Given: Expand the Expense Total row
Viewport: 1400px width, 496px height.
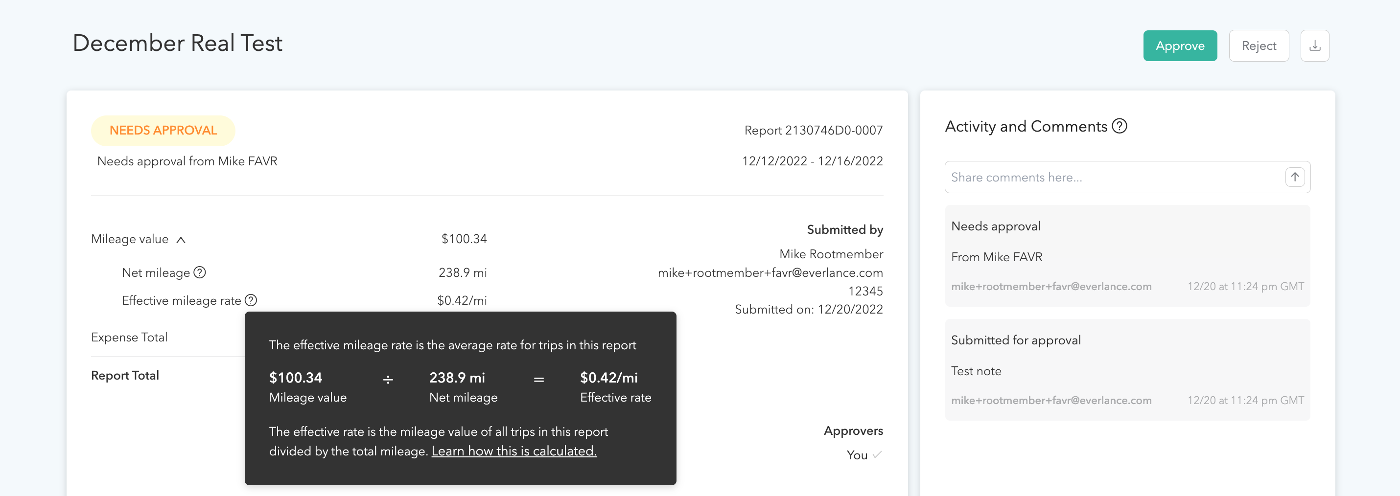Looking at the screenshot, I should (129, 337).
